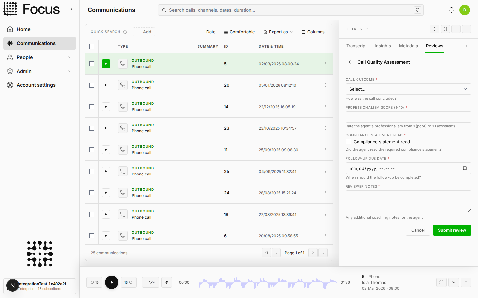Switch to the Transcript tab

click(357, 46)
